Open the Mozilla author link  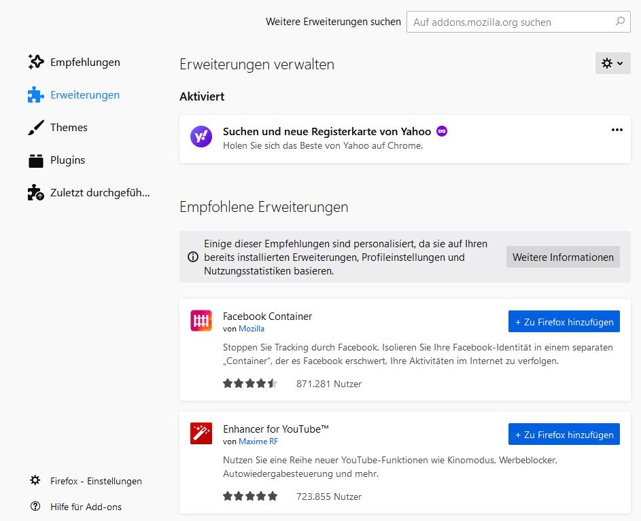pos(252,329)
